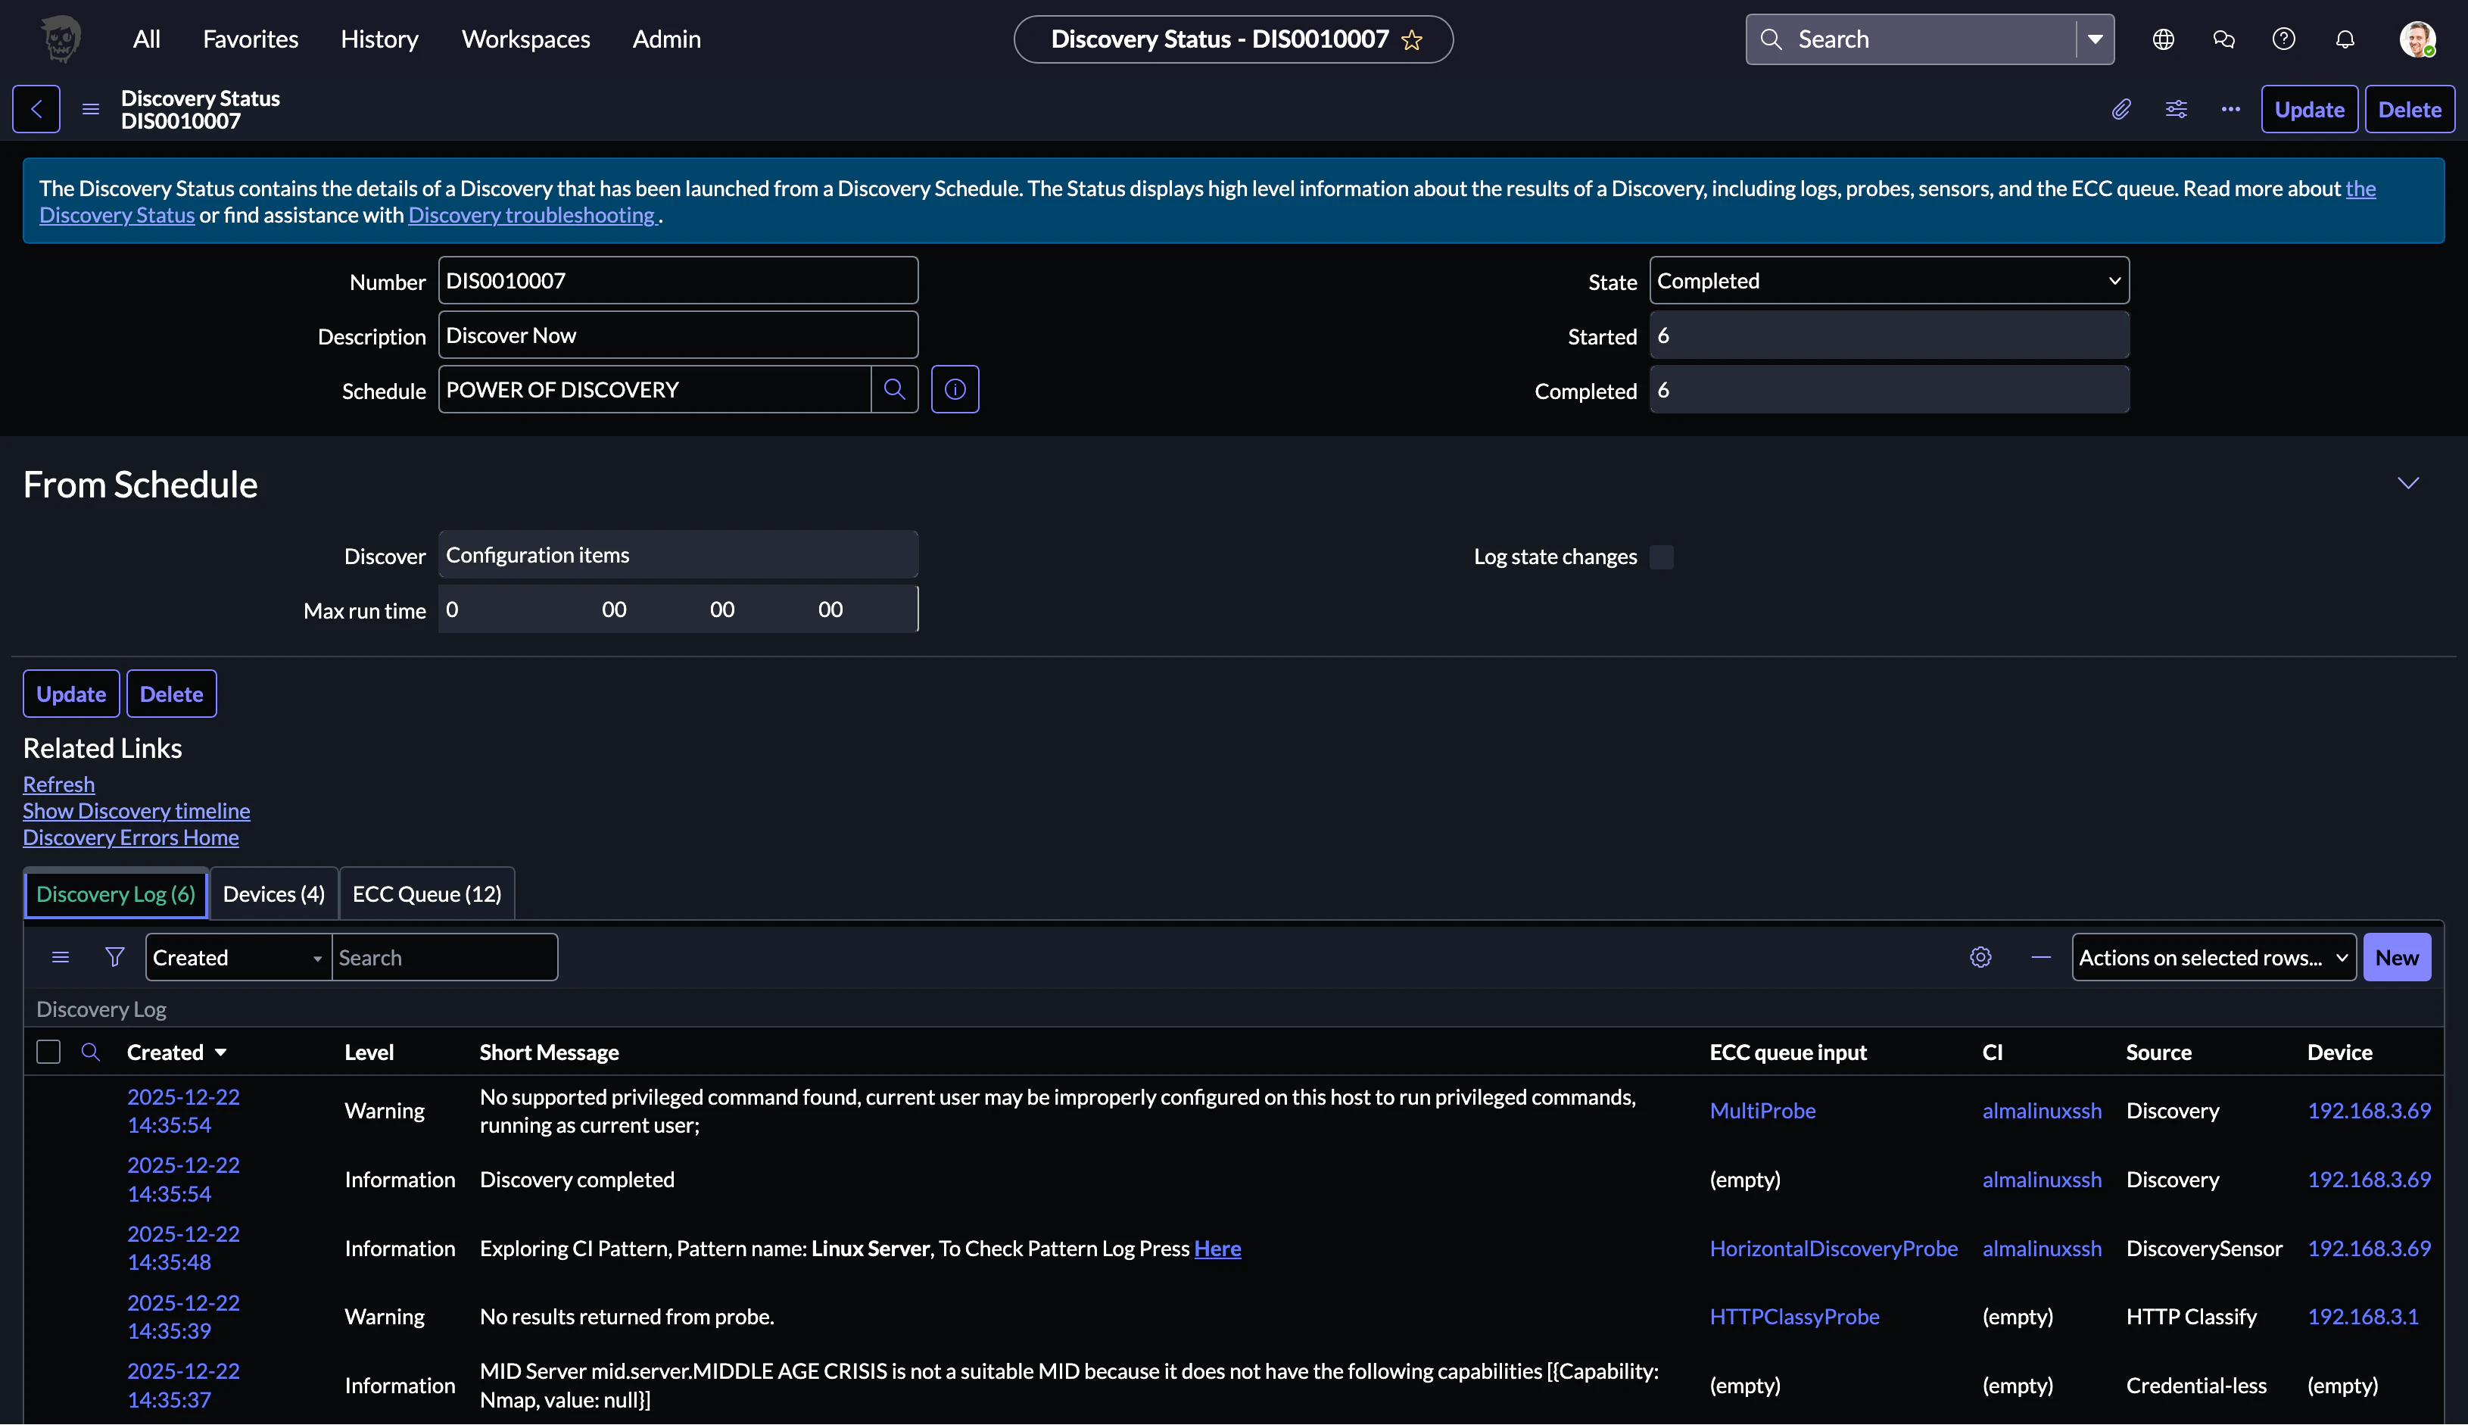The width and height of the screenshot is (2468, 1425).
Task: Open the State dropdown showing Completed
Action: click(1889, 281)
